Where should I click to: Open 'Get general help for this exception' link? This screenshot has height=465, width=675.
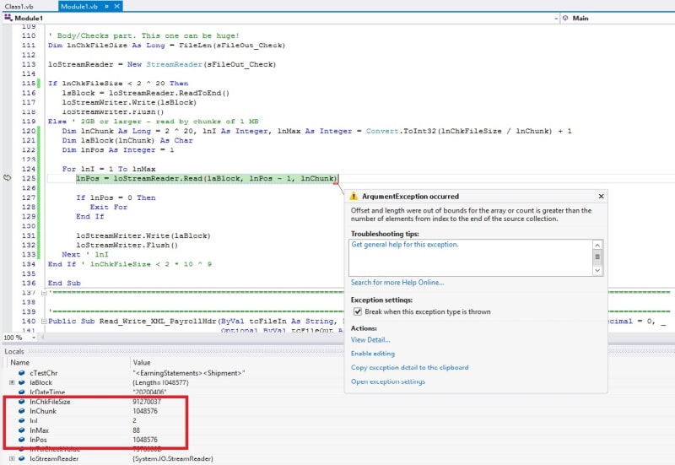tap(405, 245)
